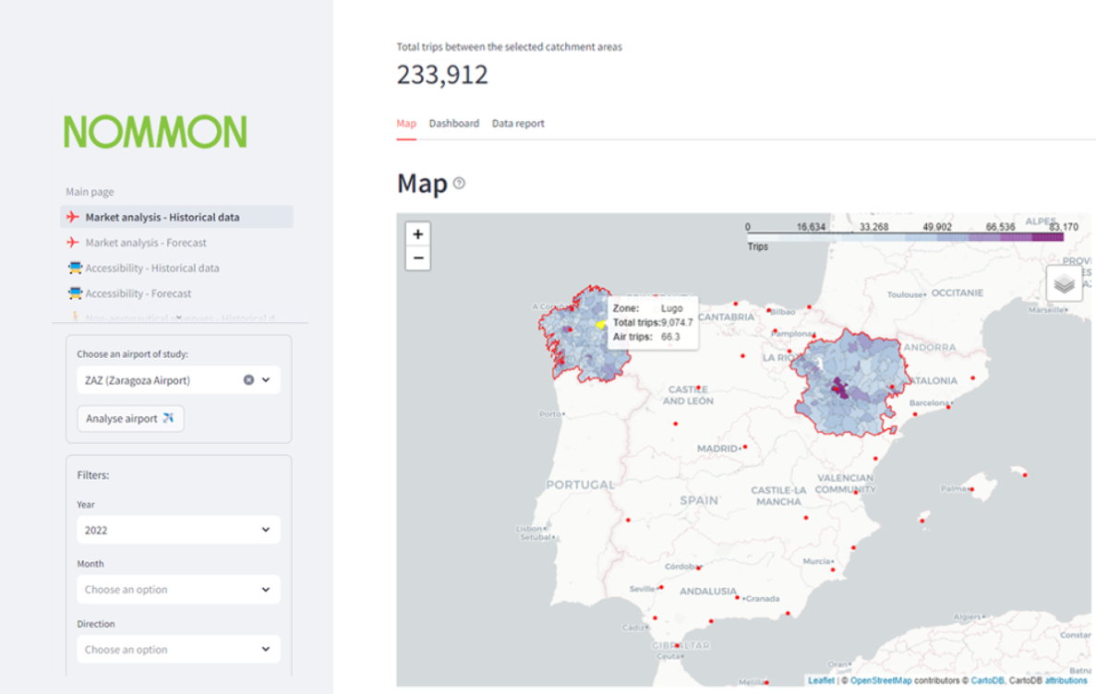The height and width of the screenshot is (694, 1096).
Task: Clear the selected ZAZ airport
Action: pyautogui.click(x=248, y=380)
